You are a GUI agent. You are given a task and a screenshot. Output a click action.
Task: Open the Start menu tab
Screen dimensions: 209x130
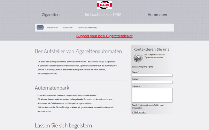coord(40,27)
